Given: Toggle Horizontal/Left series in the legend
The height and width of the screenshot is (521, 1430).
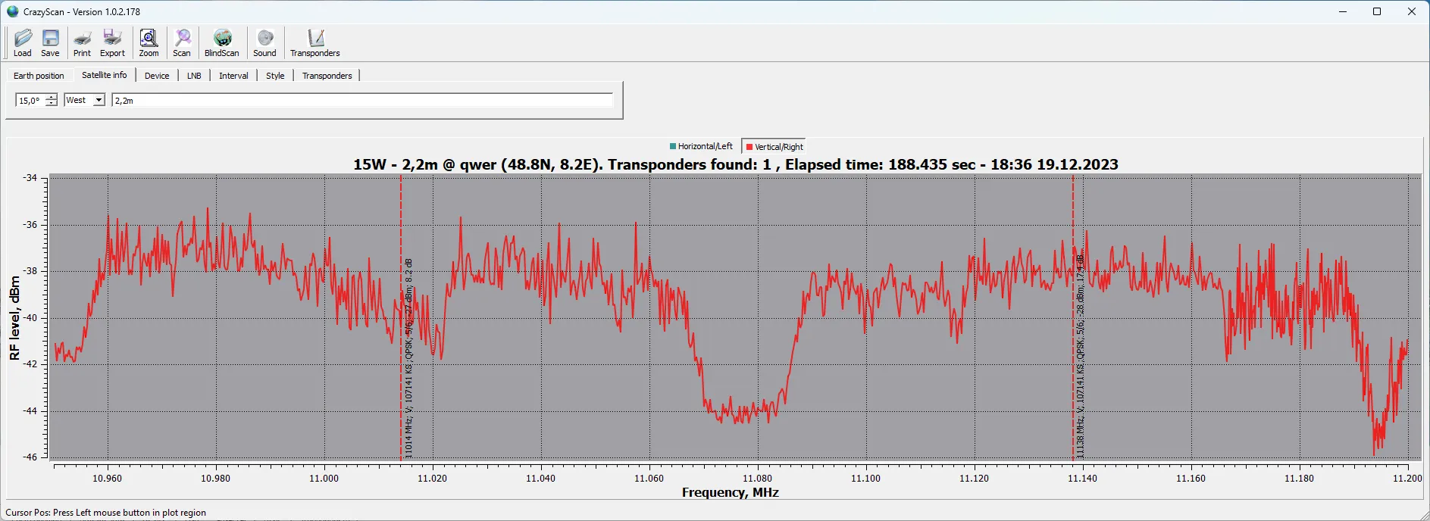Looking at the screenshot, I should (x=701, y=146).
